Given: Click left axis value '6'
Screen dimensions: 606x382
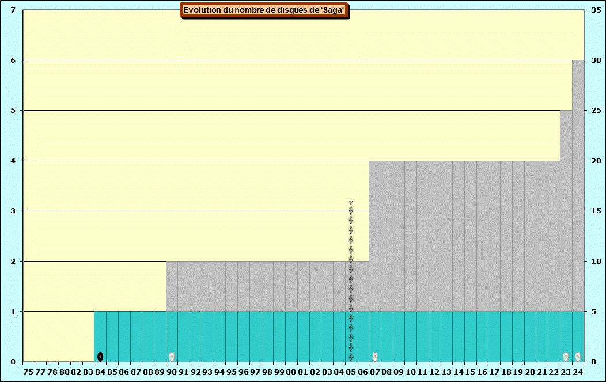Looking at the screenshot, I should click(x=13, y=60).
